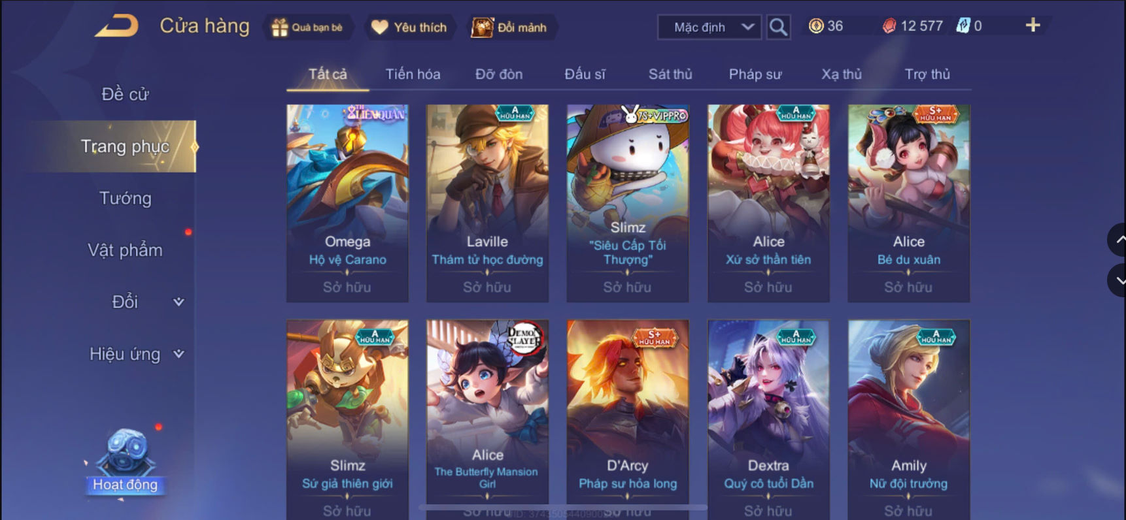The height and width of the screenshot is (520, 1126).
Task: Select Laville Thám tử học đường card
Action: (487, 203)
